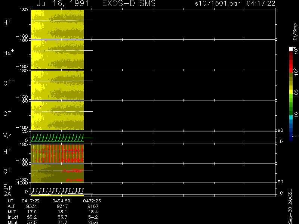Click the InLat value "56.7"
The image size is (299, 224).
(62, 217)
